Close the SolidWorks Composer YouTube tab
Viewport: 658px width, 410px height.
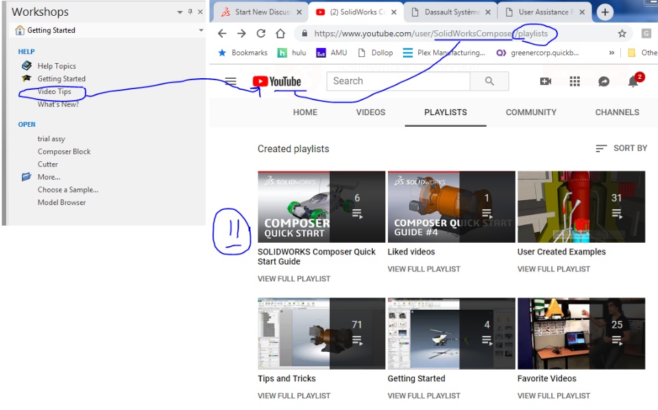click(x=393, y=12)
